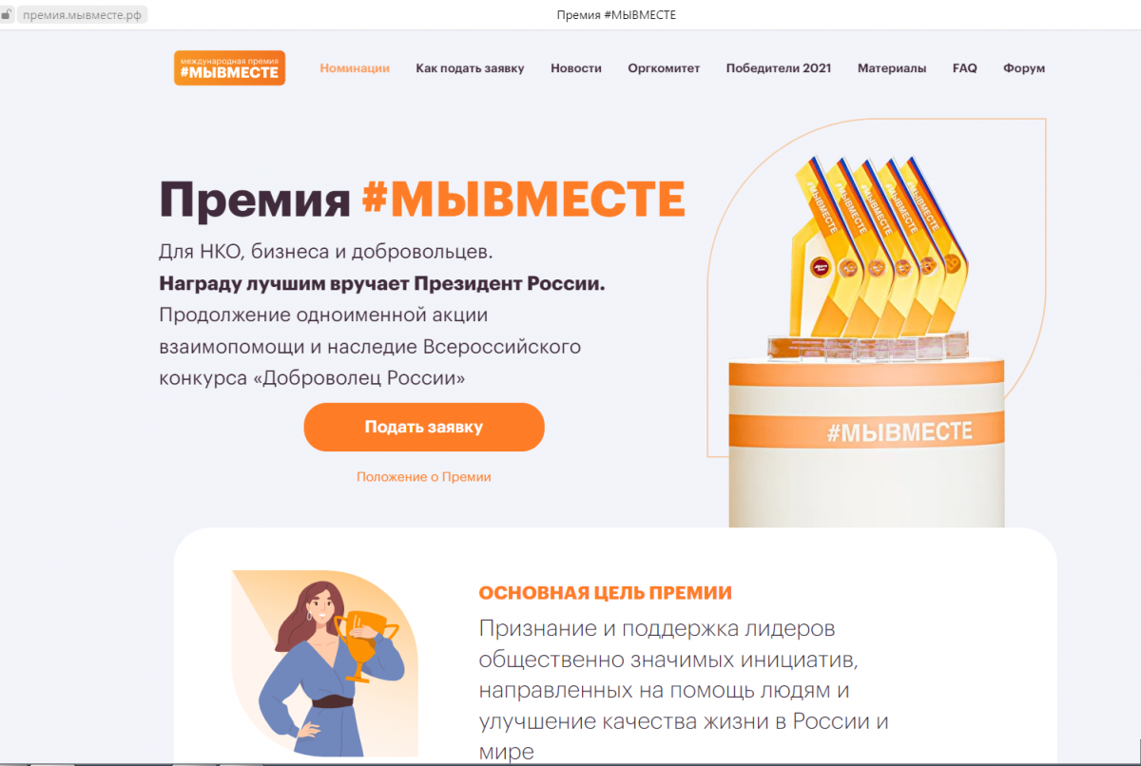
Task: Open Как подать заявку page
Action: [x=470, y=68]
